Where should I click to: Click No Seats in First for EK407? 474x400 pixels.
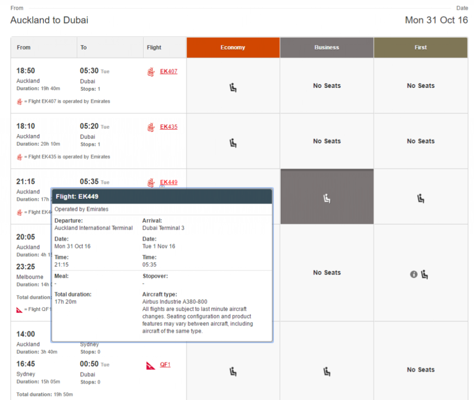coord(420,86)
